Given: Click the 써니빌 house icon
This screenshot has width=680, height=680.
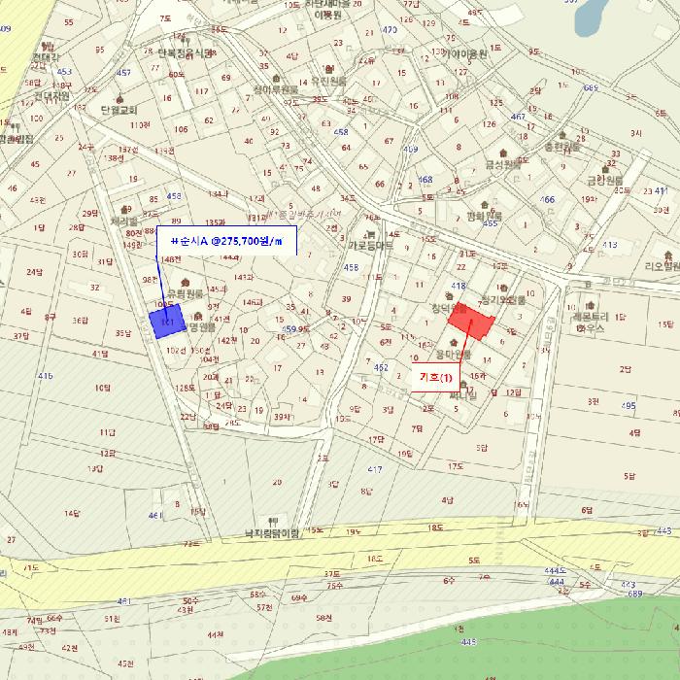Looking at the screenshot, I should (x=463, y=385).
